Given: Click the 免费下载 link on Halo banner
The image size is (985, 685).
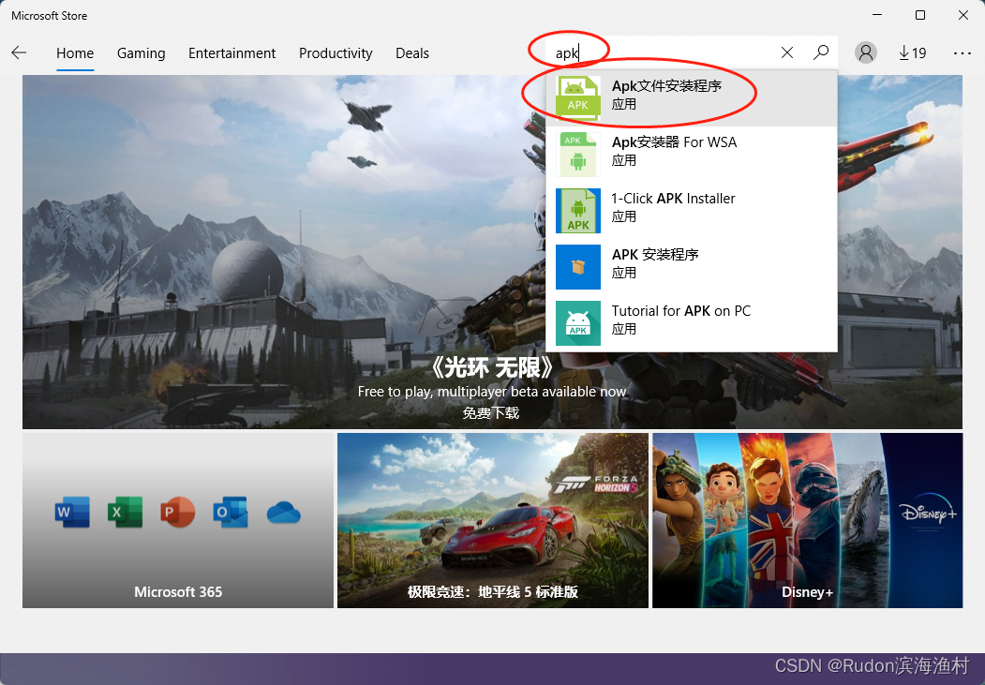Looking at the screenshot, I should 491,413.
